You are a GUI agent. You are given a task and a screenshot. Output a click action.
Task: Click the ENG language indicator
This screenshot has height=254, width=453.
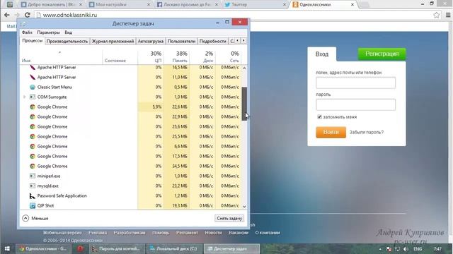click(x=418, y=249)
